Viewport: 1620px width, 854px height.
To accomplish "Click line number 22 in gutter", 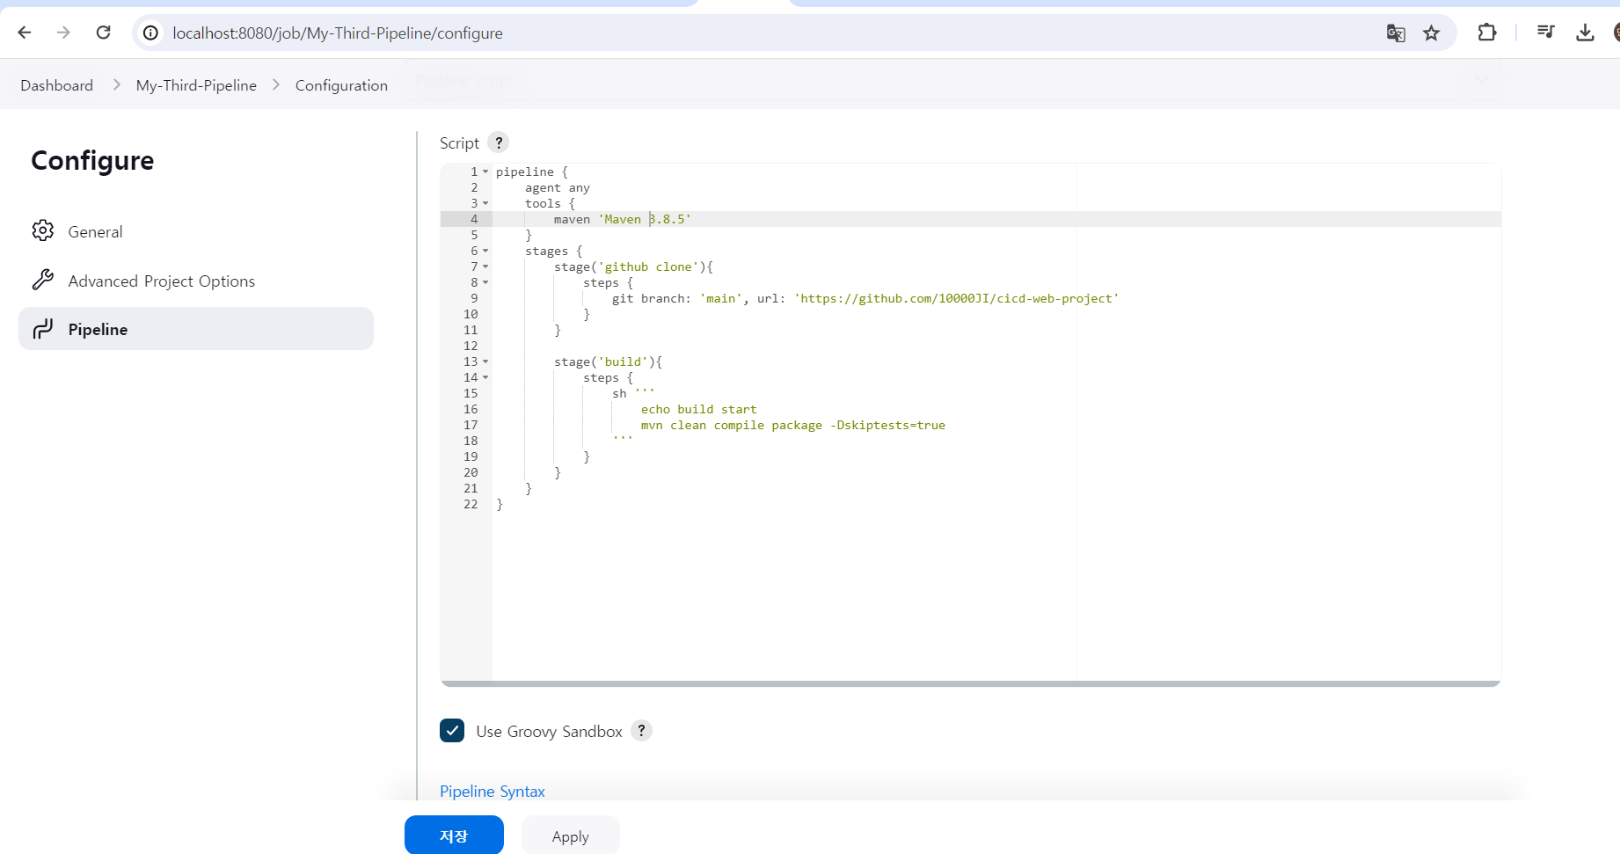I will (471, 504).
